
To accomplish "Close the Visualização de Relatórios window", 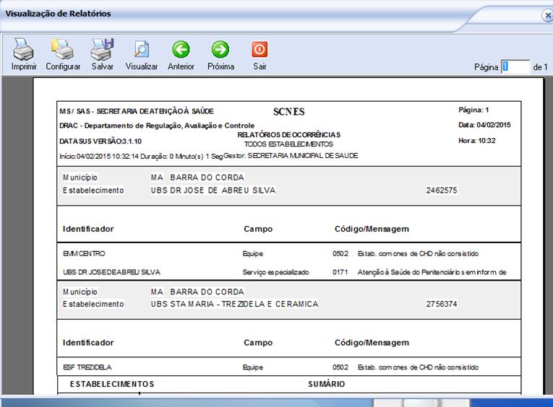I will pyautogui.click(x=547, y=15).
